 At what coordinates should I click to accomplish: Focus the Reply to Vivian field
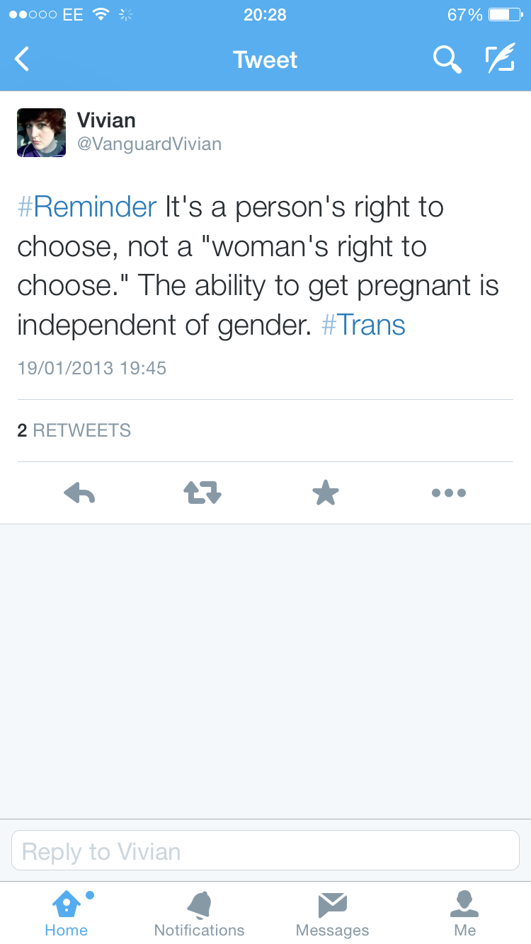(x=265, y=851)
